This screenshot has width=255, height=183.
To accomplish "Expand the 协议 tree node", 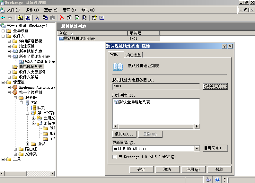I will [x=28, y=144].
